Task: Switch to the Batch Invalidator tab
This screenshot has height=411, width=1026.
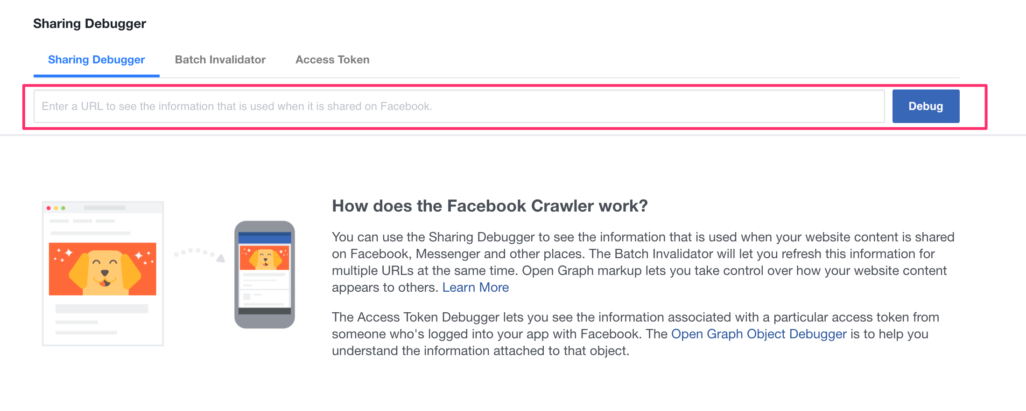Action: (220, 60)
